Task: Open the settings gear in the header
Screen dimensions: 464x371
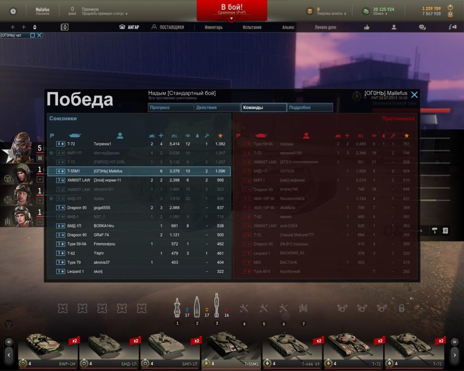Action: click(13, 11)
